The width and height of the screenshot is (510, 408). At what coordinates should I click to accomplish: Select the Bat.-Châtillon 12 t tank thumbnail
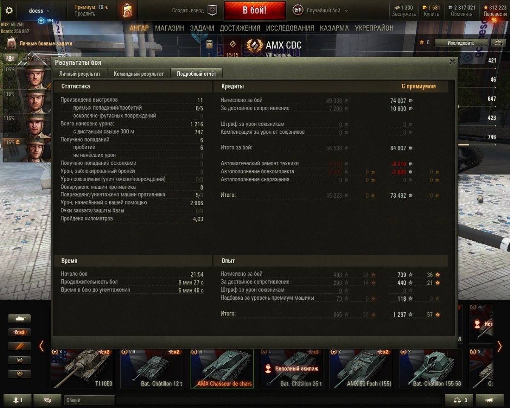tap(152, 368)
